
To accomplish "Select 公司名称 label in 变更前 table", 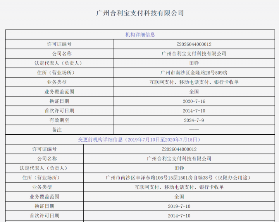I will point(47,159).
